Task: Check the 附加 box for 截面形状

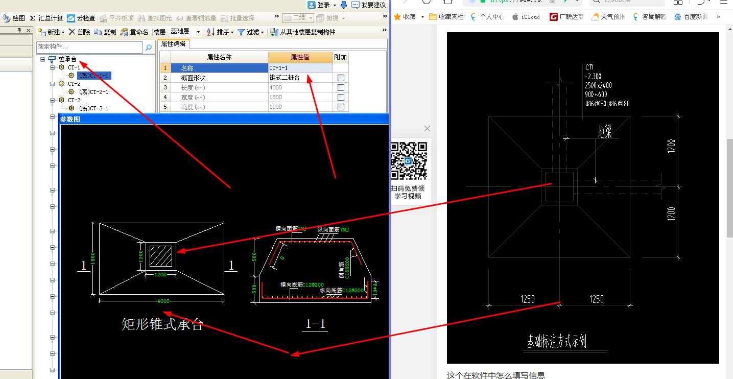Action: click(341, 78)
